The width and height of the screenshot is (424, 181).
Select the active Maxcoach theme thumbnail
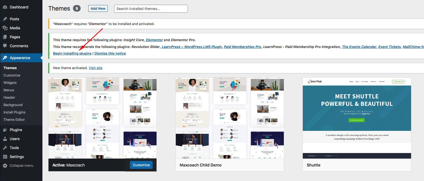[x=103, y=118]
